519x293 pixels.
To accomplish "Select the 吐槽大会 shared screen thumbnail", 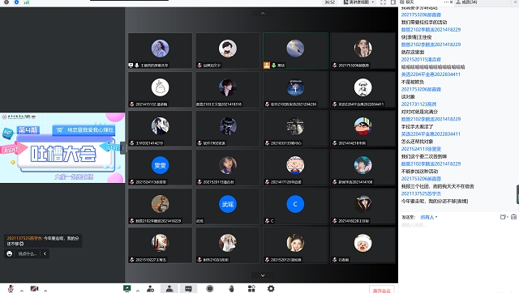I will 62,147.
